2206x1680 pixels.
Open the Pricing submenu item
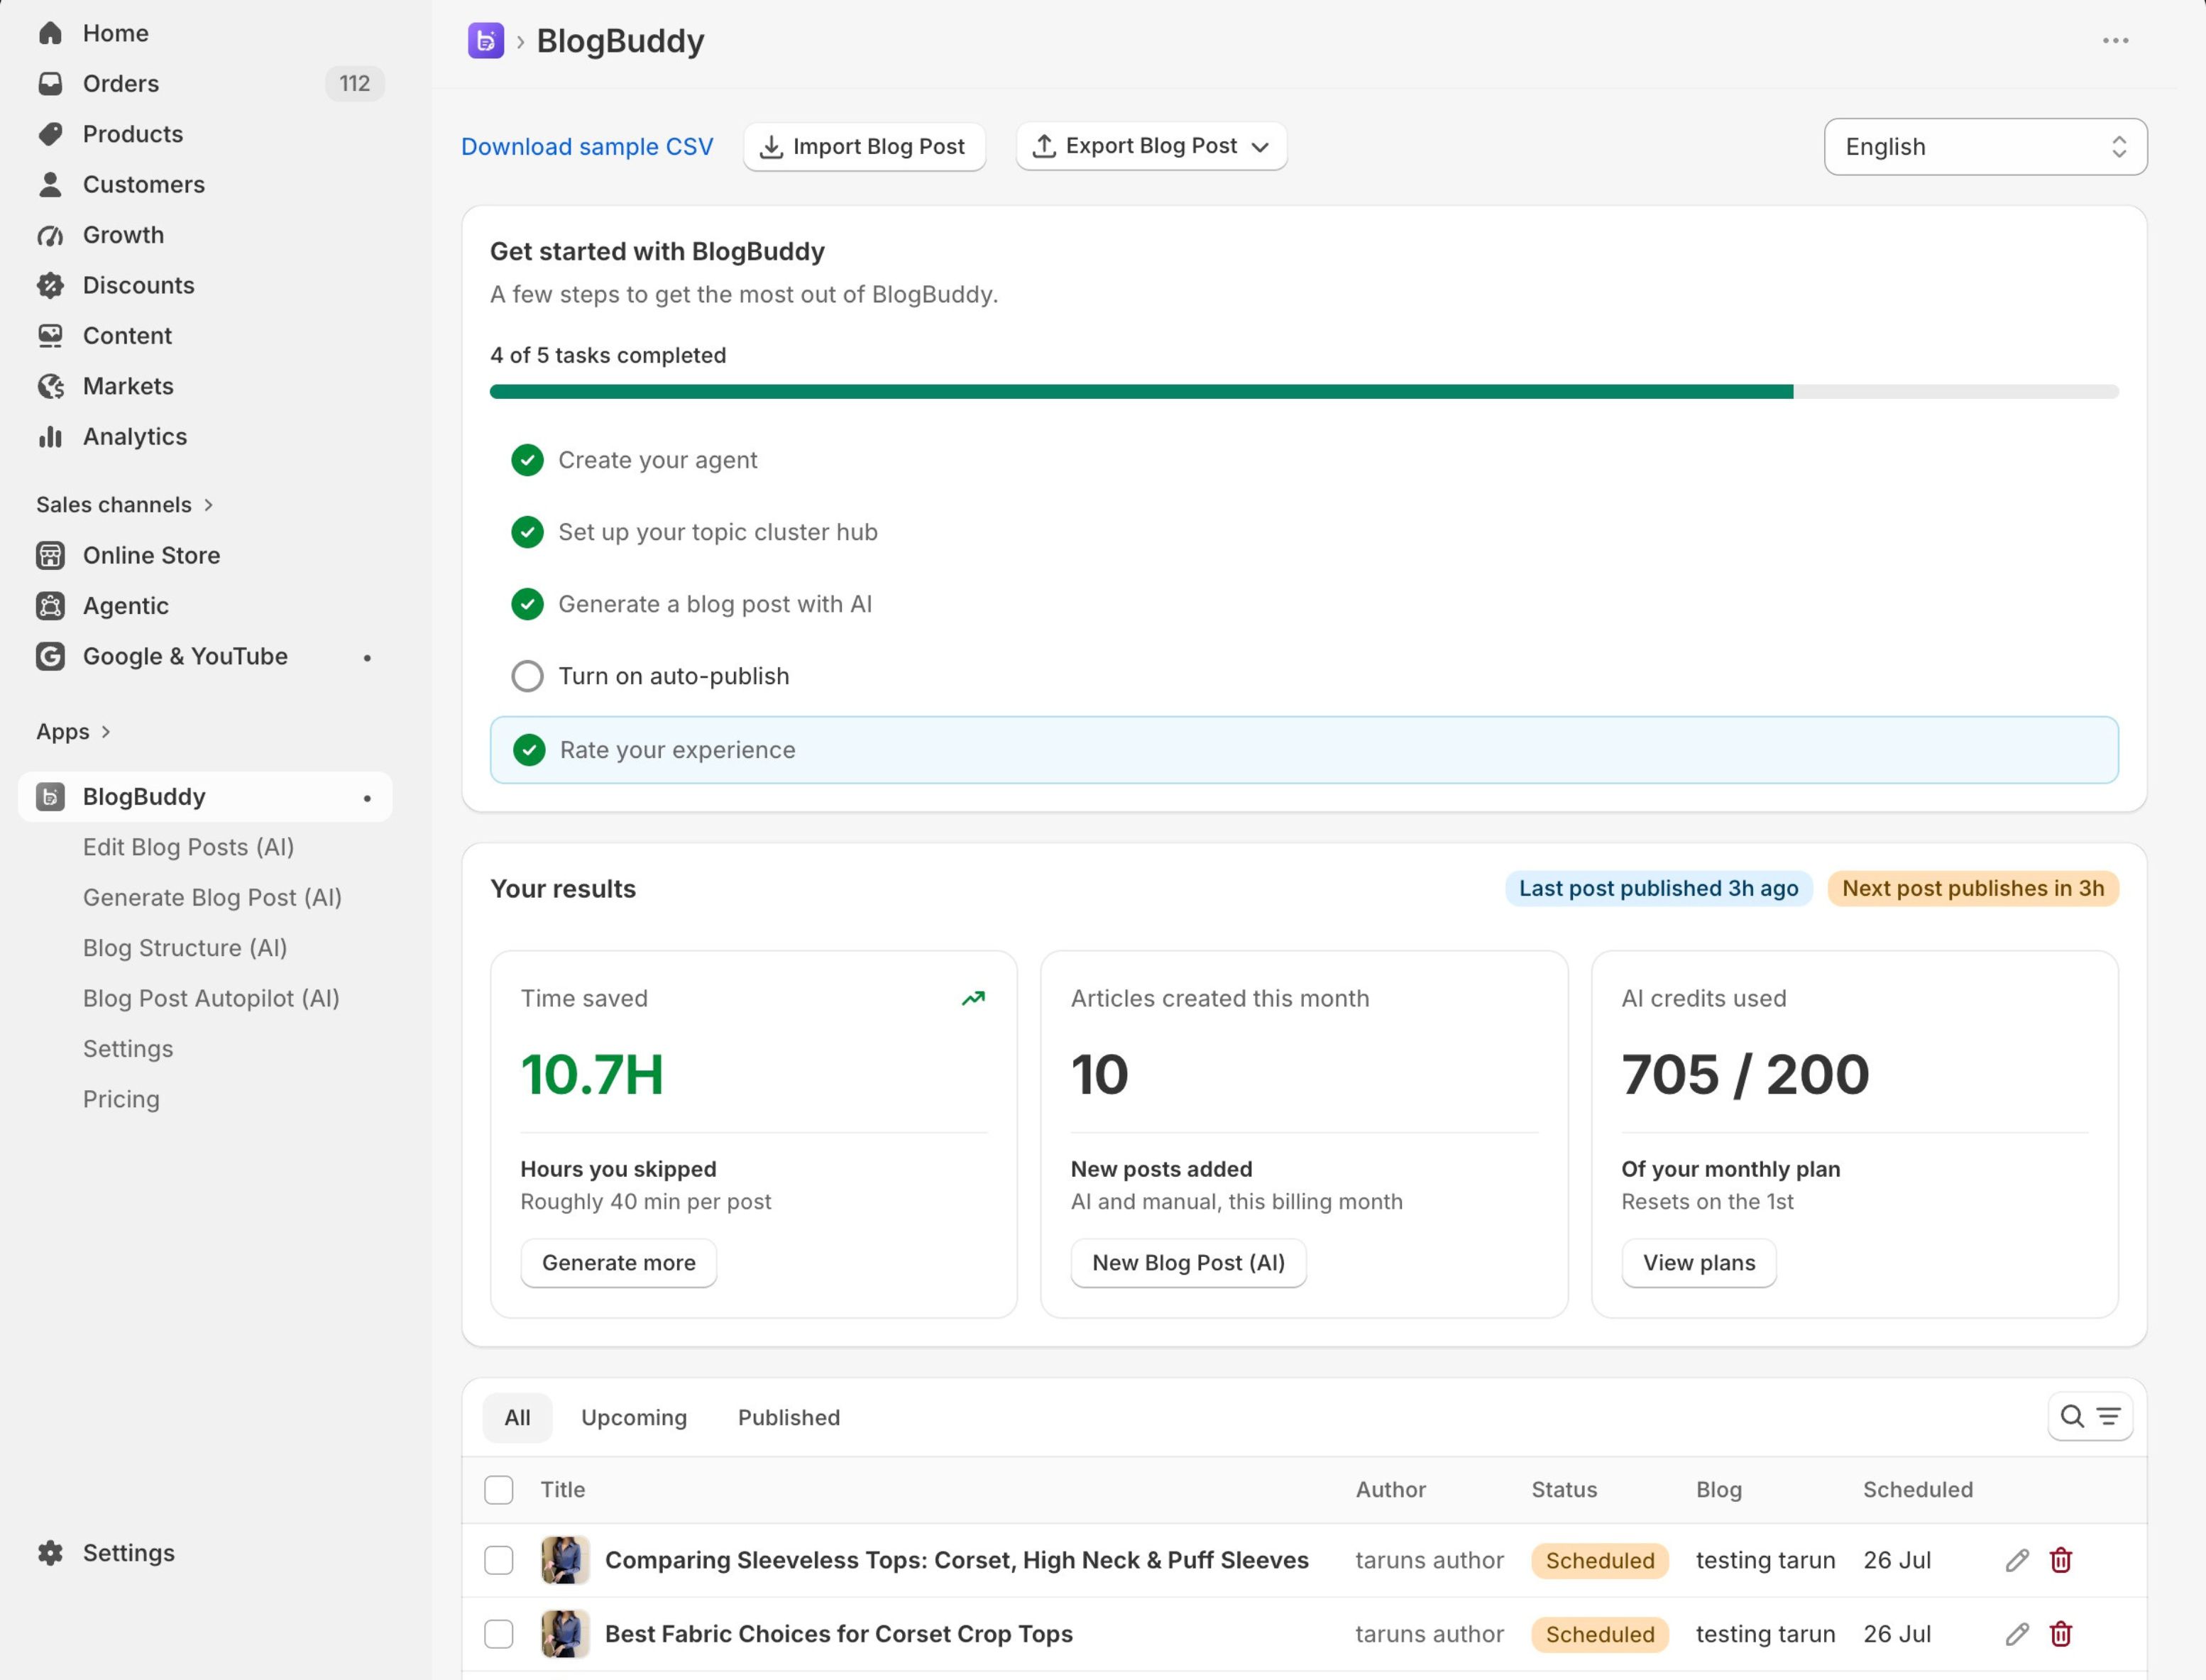coord(121,1099)
